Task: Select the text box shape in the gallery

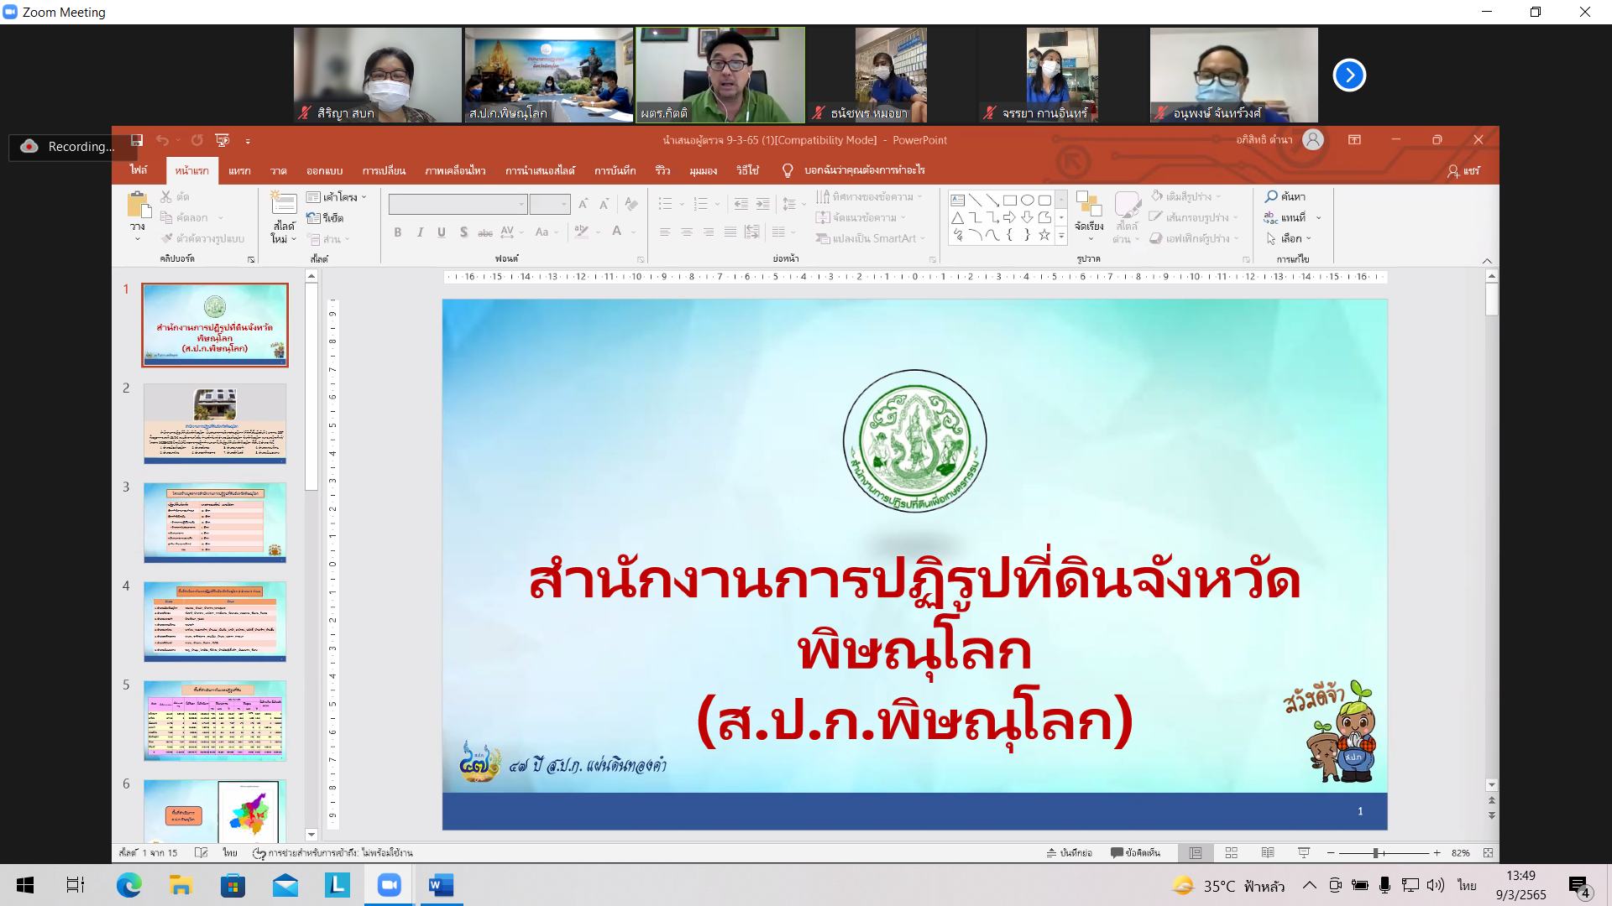Action: (957, 200)
